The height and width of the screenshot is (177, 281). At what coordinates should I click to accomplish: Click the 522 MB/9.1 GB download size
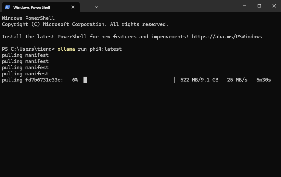pos(199,80)
